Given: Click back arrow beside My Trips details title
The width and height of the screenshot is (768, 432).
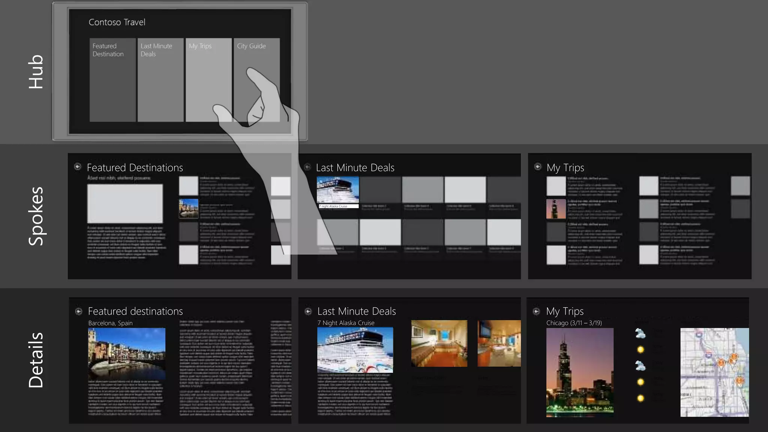Looking at the screenshot, I should pos(537,311).
